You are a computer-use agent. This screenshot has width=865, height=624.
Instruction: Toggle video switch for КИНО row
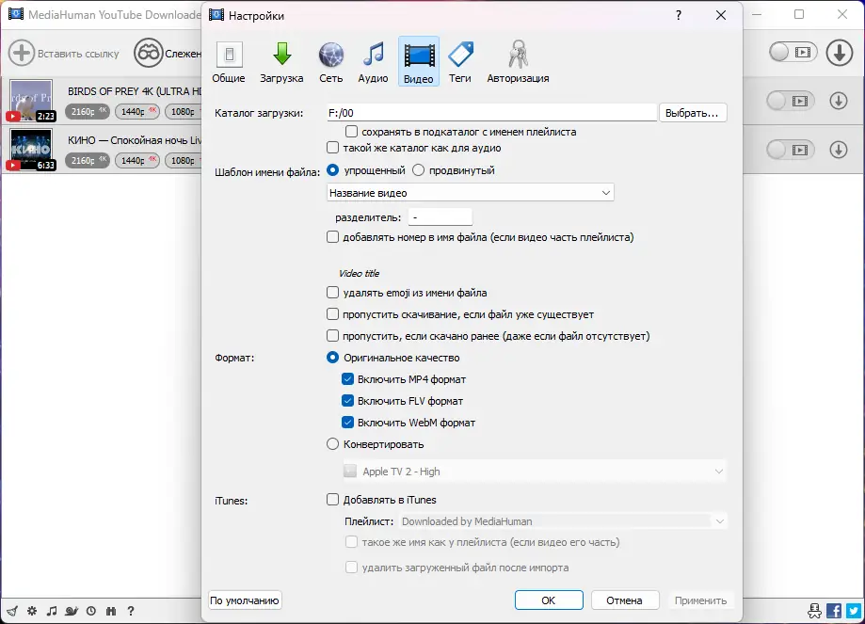(793, 150)
